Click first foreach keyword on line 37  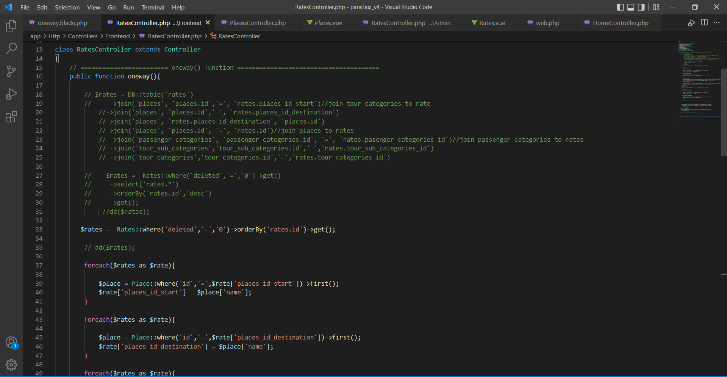click(97, 266)
